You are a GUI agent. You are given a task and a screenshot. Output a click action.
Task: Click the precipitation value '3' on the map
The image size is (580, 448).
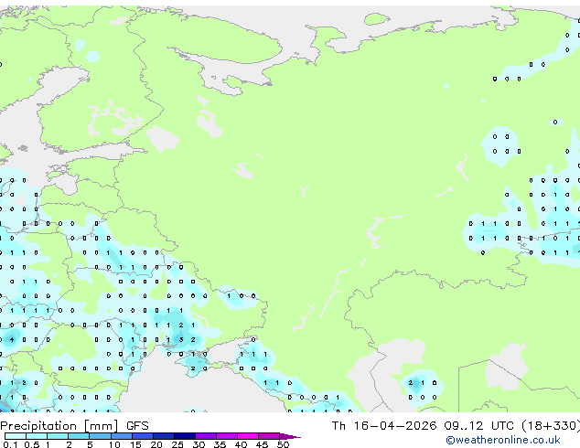pos(181,339)
